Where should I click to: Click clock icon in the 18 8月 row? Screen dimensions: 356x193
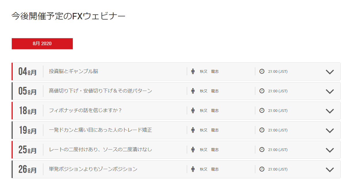(x=262, y=110)
